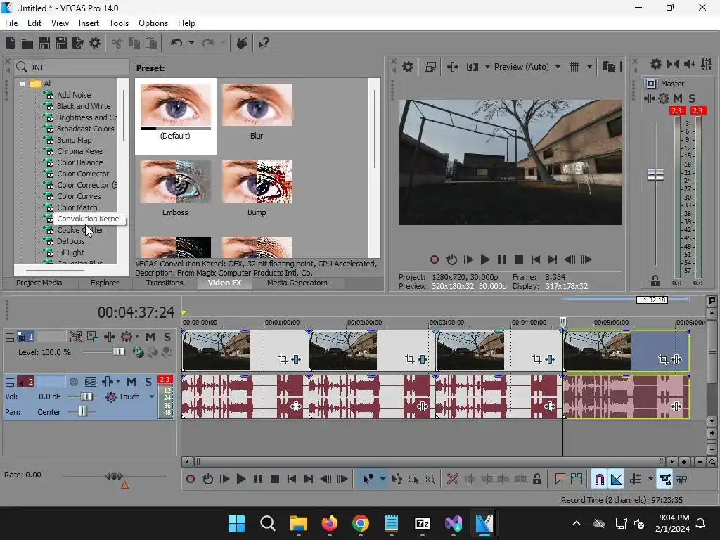Open the Insert menu
The width and height of the screenshot is (720, 540).
click(89, 23)
